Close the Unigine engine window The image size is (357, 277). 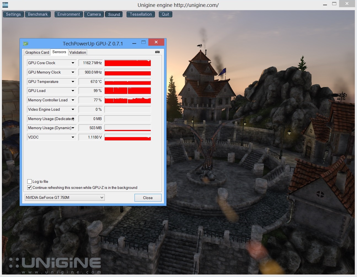point(347,4)
